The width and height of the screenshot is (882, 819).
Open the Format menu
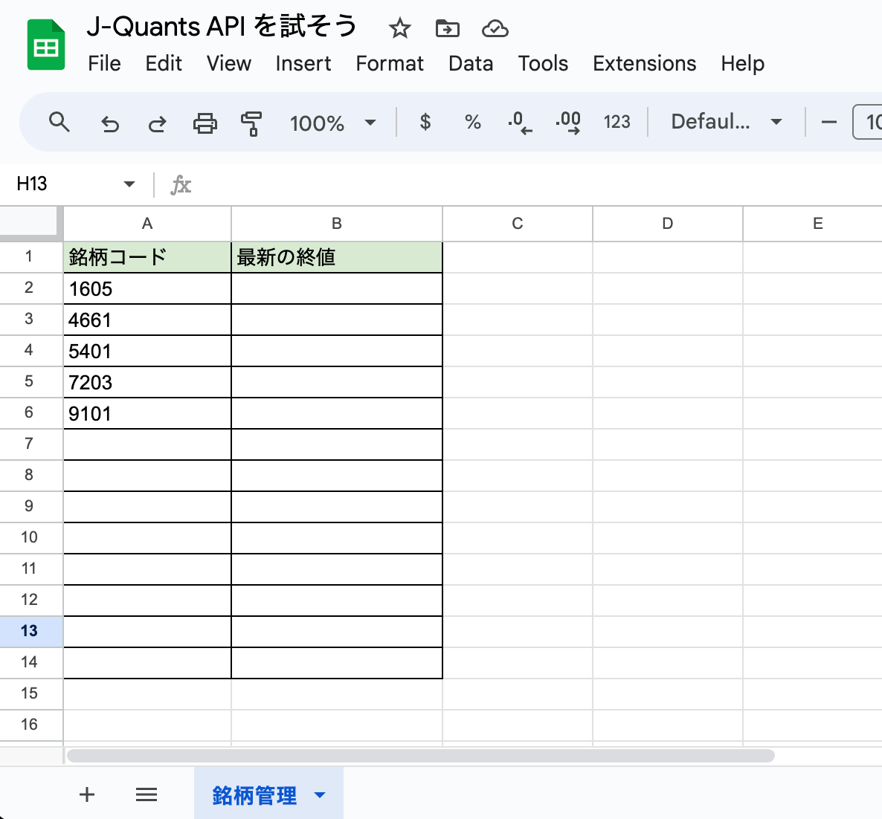pyautogui.click(x=389, y=63)
